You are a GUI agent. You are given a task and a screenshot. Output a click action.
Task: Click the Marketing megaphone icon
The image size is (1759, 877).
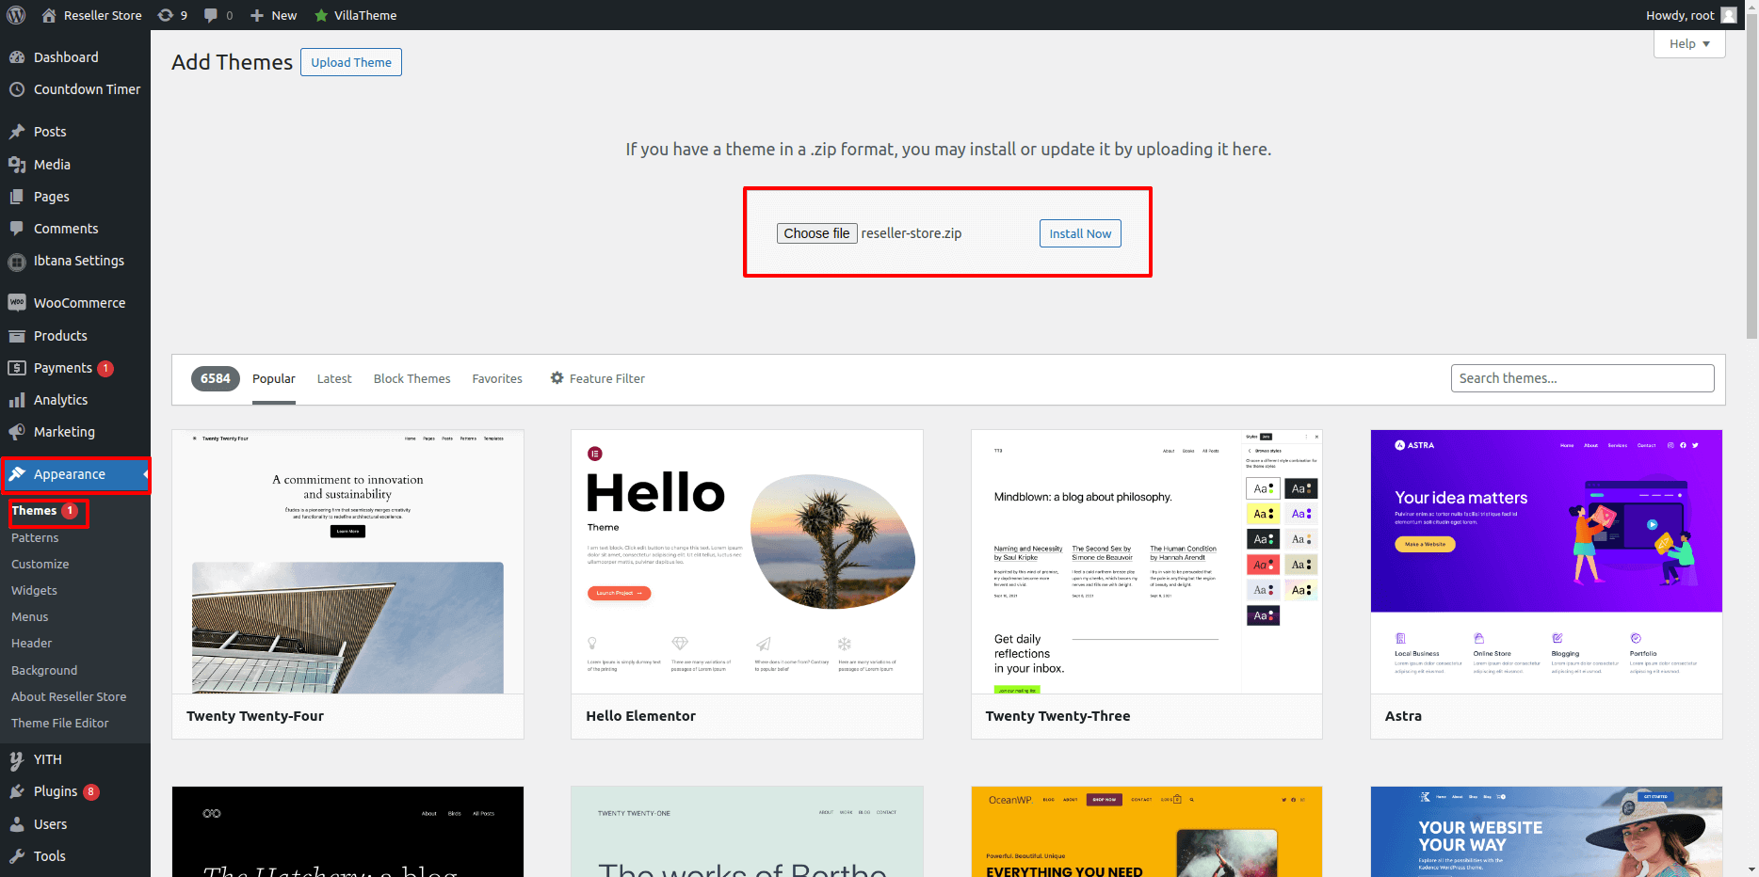click(x=17, y=432)
